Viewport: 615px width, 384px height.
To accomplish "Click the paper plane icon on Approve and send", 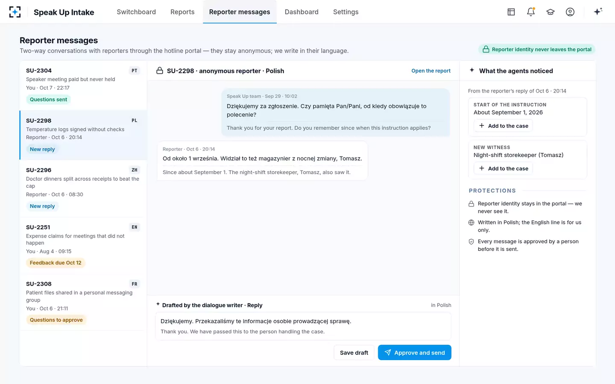I will (x=388, y=352).
